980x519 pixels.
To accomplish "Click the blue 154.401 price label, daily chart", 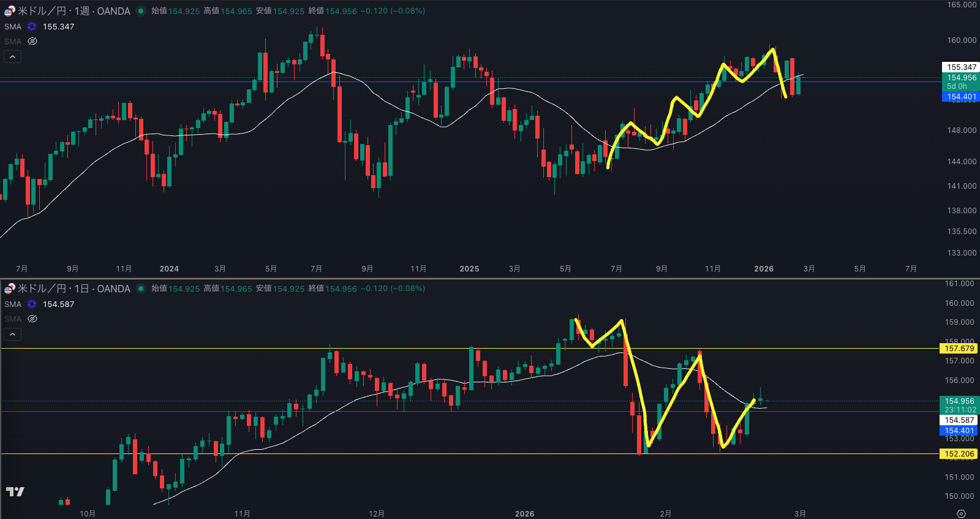I will click(x=959, y=431).
